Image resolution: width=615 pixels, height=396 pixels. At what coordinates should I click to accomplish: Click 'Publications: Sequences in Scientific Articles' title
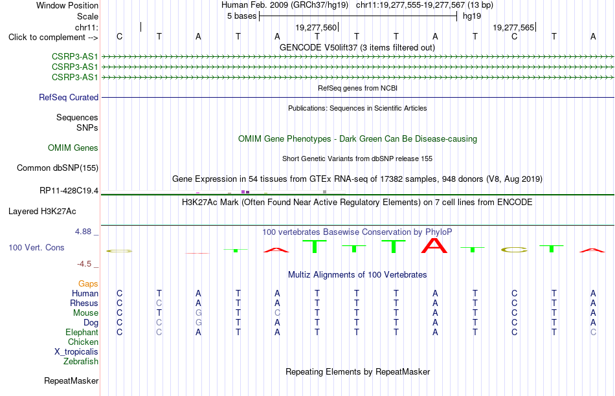tap(357, 108)
